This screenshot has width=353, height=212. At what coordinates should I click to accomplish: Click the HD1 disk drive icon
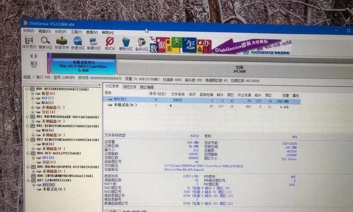coord(33,117)
